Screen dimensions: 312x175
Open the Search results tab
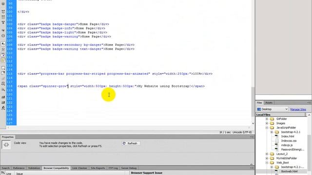[x=5, y=168]
